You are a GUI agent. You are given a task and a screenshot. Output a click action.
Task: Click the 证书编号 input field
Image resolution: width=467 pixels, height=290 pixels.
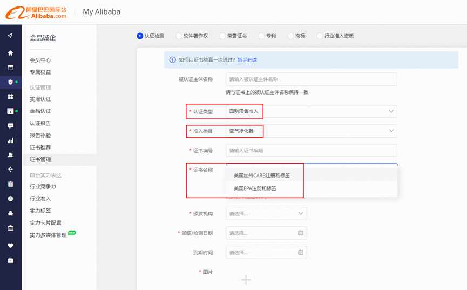click(311, 151)
